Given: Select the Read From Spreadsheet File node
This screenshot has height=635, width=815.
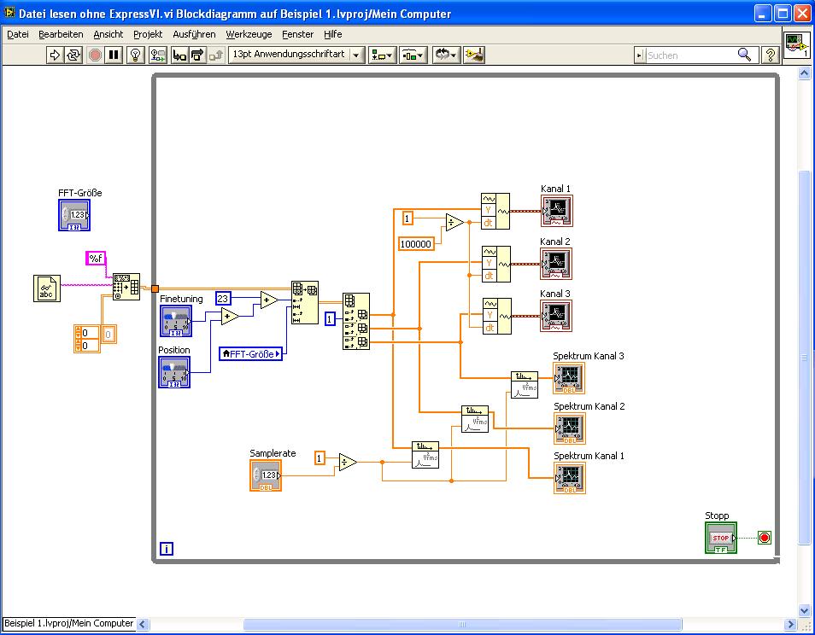Looking at the screenshot, I should 126,287.
